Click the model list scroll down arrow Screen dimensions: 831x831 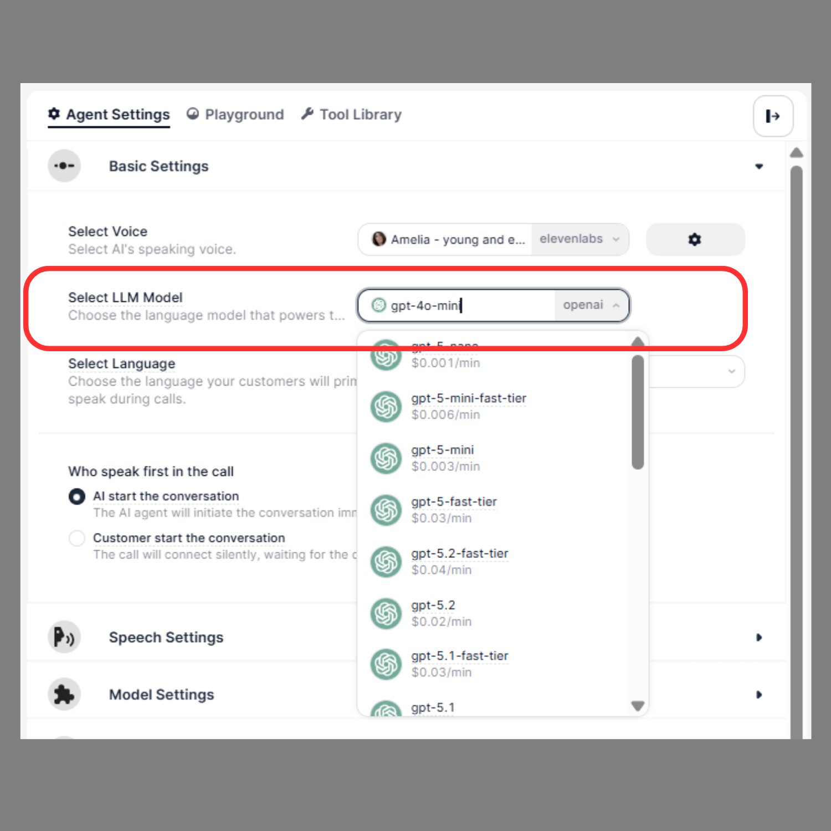(638, 706)
